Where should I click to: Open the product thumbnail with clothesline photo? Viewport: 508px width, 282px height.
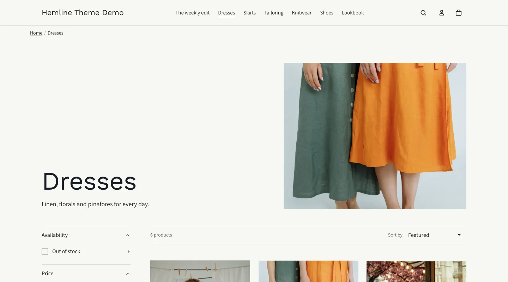click(200, 271)
